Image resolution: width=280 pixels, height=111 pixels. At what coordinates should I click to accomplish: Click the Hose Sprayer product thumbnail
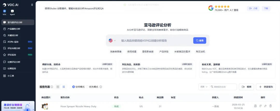click(45, 106)
